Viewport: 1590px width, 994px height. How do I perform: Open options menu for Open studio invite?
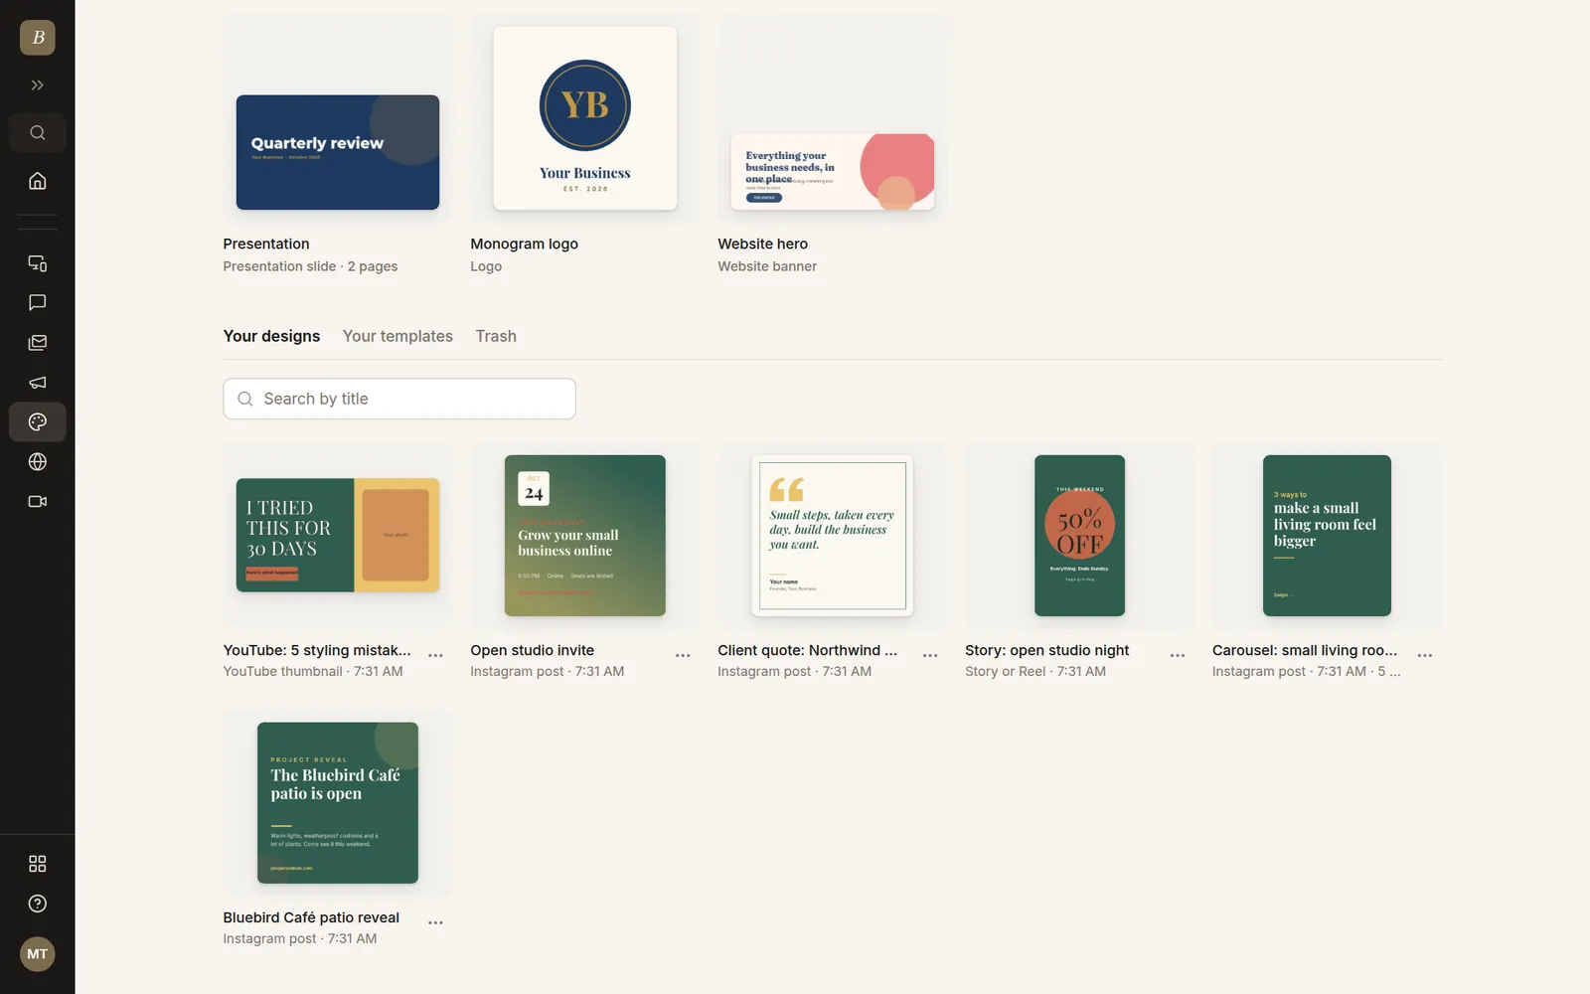coord(683,656)
